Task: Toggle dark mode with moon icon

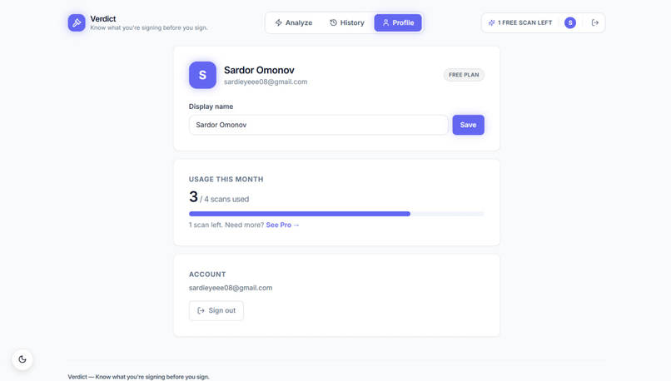Action: [22, 359]
